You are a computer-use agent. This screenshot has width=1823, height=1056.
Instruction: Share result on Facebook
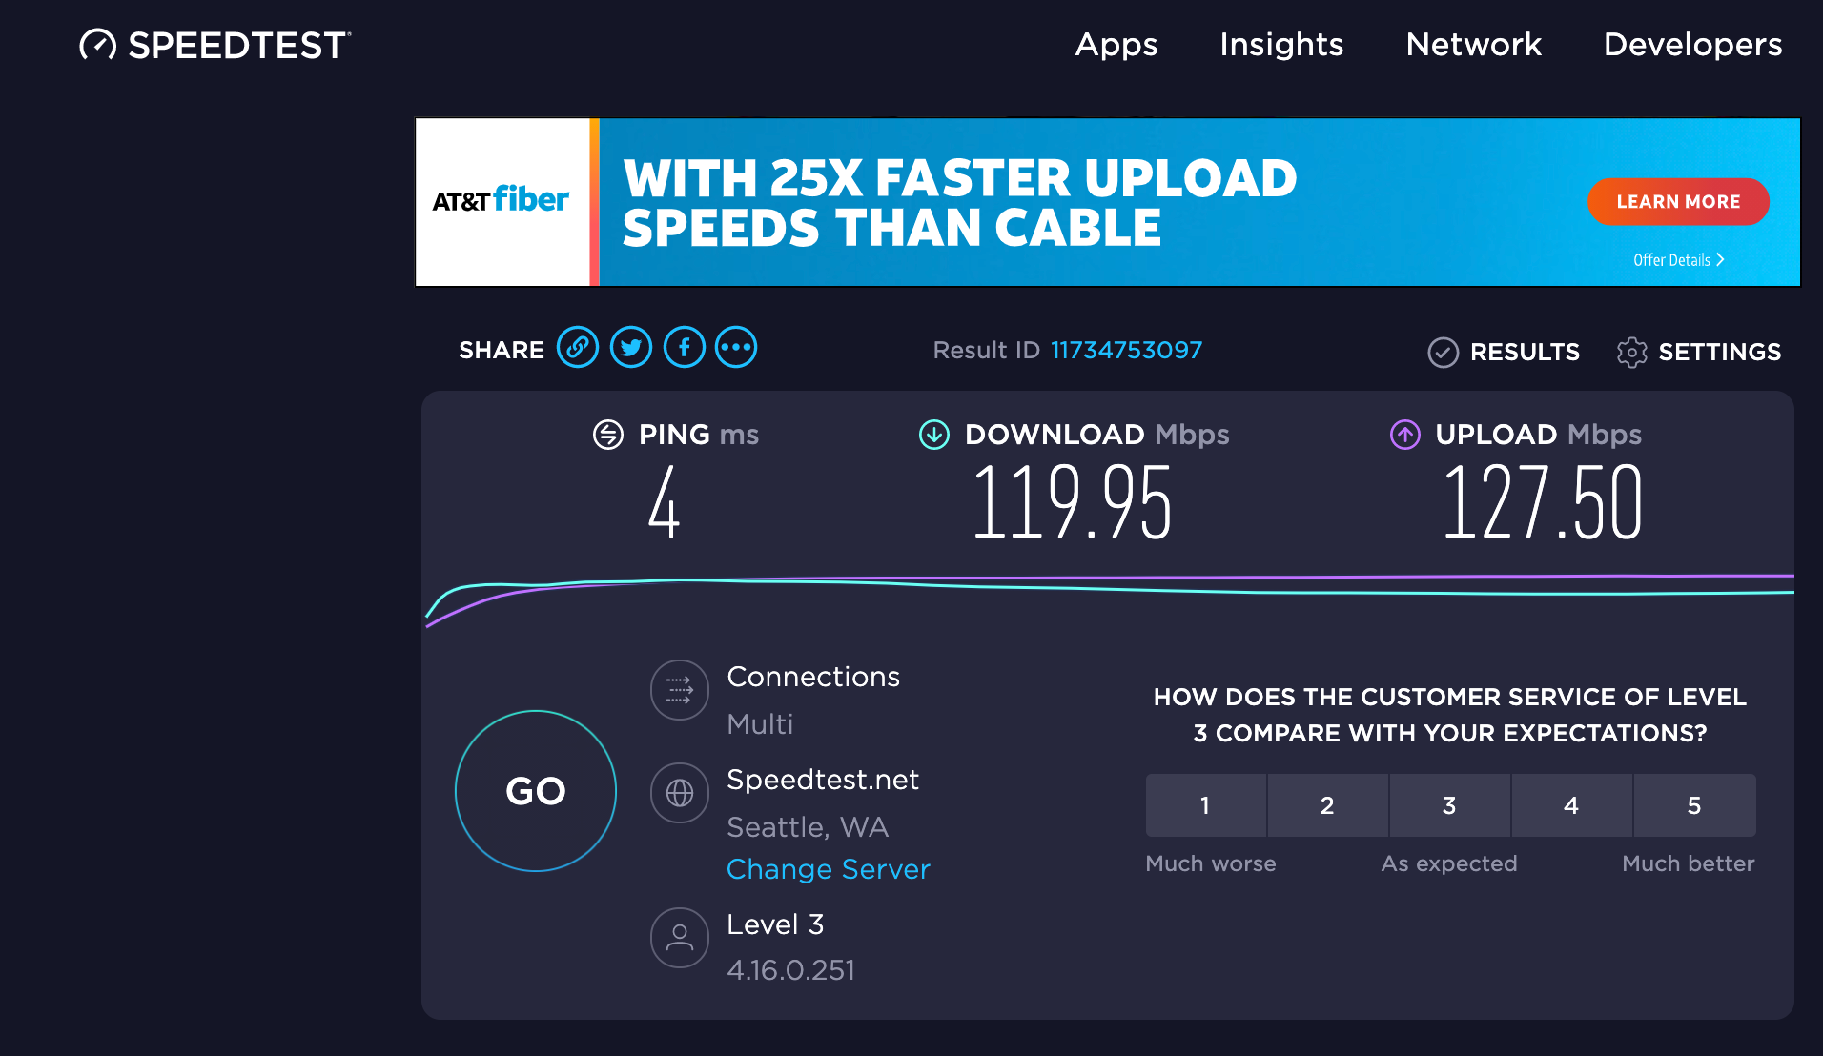coord(685,348)
